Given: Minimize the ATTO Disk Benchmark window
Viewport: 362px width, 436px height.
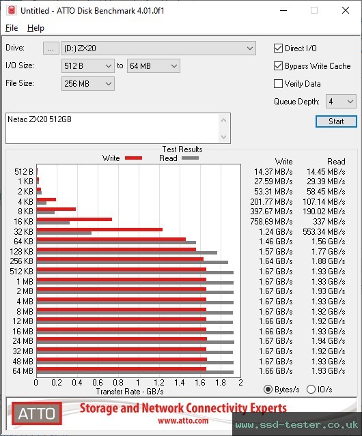Looking at the screenshot, I should 283,10.
